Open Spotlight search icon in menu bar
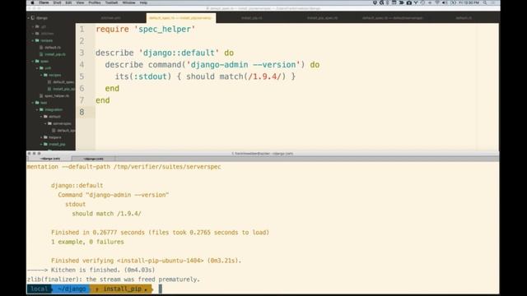 485,2
